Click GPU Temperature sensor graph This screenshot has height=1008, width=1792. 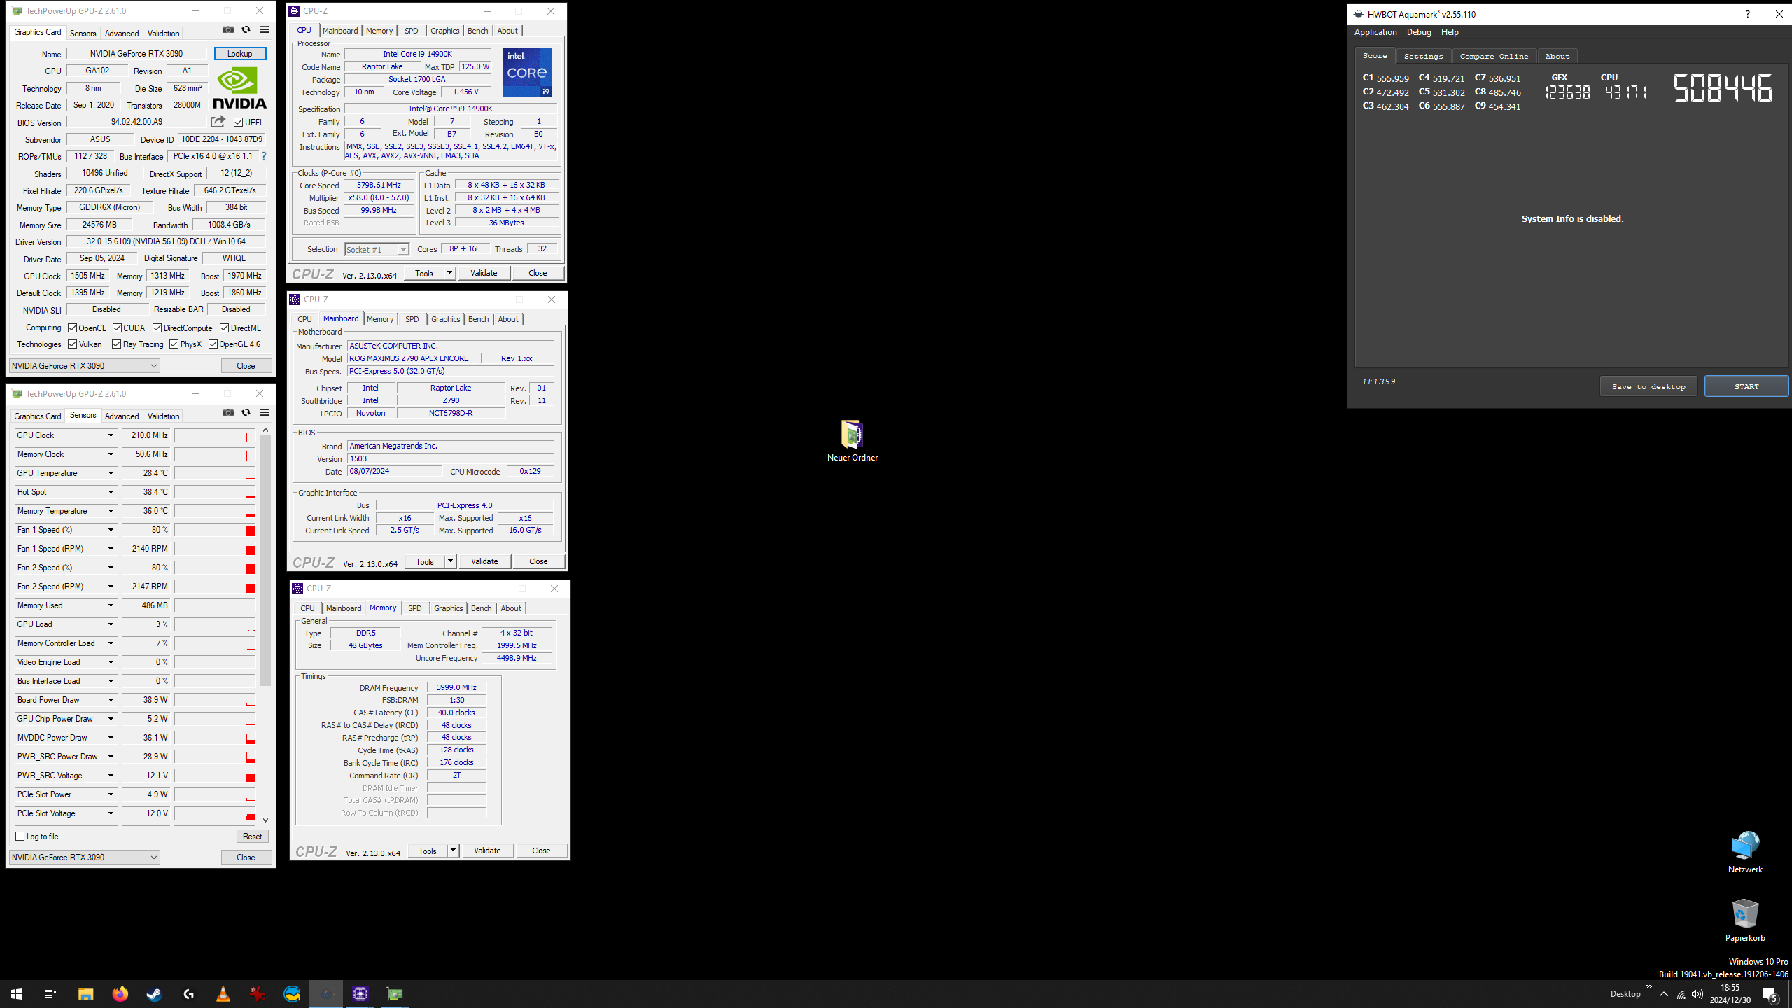click(x=215, y=473)
